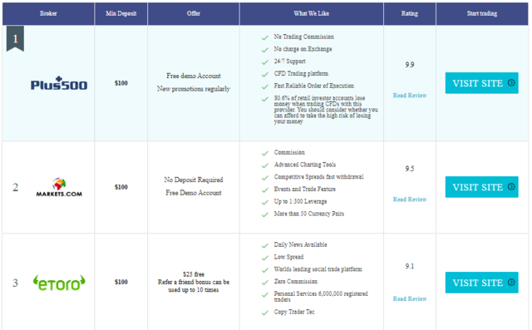
Task: Click the checkmark beside Zero Commission
Action: [x=265, y=283]
